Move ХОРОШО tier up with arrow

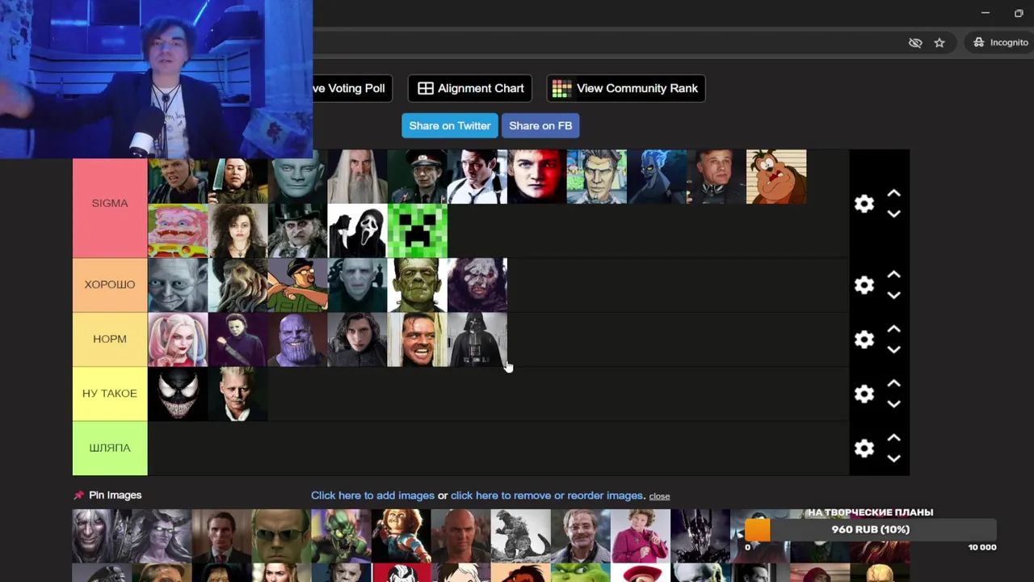[x=893, y=276]
